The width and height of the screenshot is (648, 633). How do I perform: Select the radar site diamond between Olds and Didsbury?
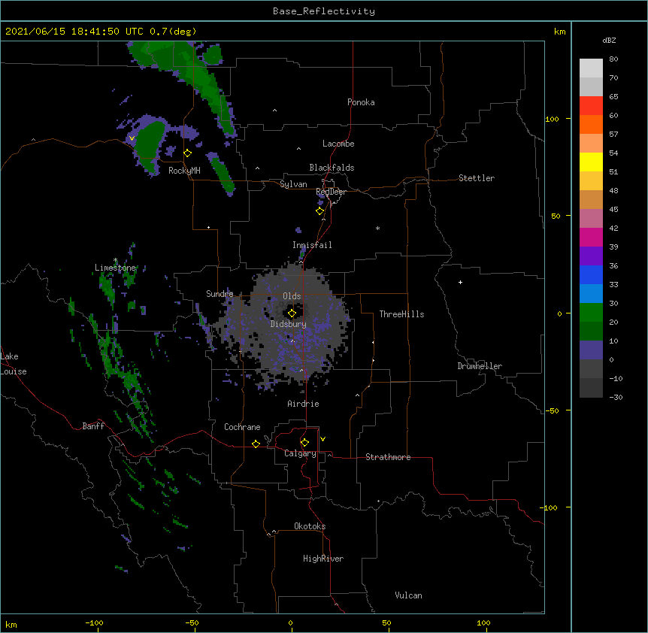(x=292, y=313)
